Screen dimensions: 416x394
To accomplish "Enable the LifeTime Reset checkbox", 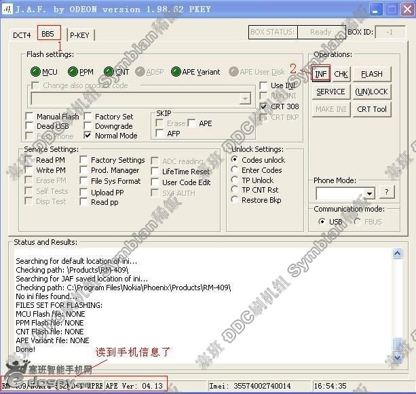I will [x=155, y=171].
